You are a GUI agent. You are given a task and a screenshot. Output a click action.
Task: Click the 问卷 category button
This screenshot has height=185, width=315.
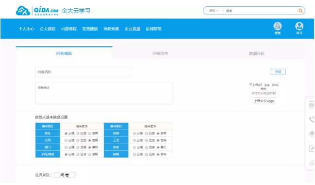tap(65, 175)
